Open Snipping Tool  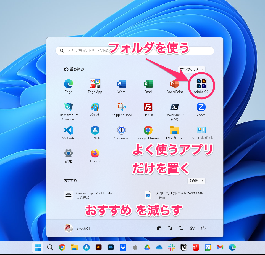122,109
